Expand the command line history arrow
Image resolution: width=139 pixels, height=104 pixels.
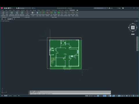coord(110,94)
